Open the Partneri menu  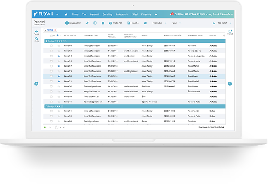94,15
